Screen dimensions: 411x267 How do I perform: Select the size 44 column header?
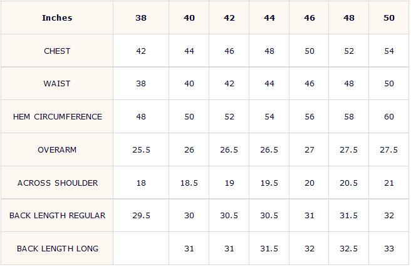tap(269, 18)
